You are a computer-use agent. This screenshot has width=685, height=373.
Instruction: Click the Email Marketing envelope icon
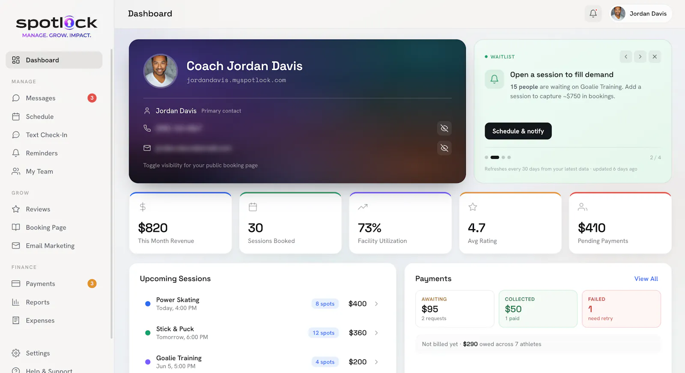(x=16, y=246)
